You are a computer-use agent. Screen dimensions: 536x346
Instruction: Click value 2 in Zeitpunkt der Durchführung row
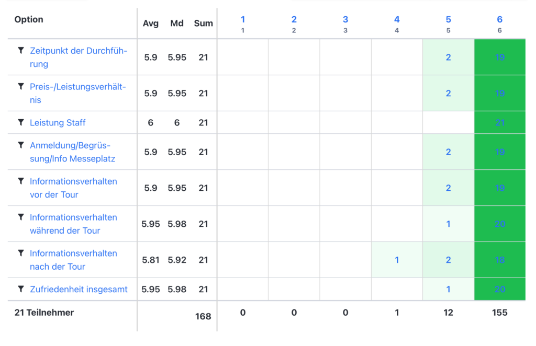pos(448,57)
